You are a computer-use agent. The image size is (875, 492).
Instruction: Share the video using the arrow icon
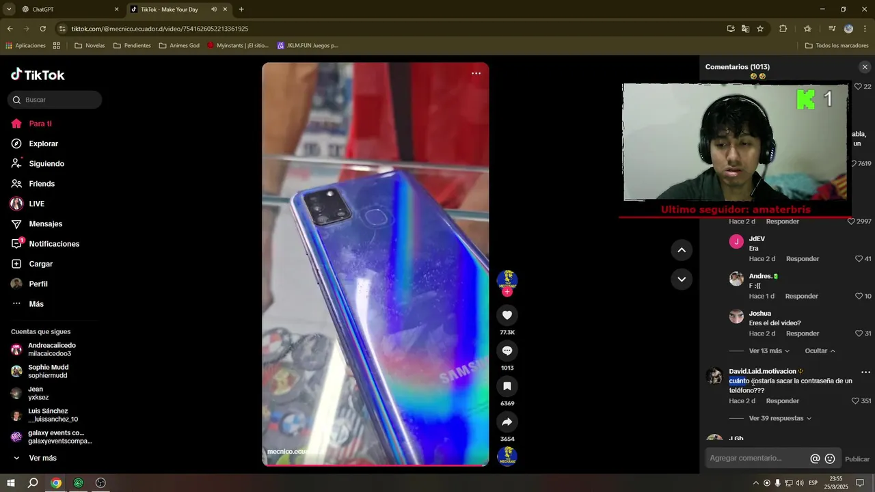click(507, 422)
